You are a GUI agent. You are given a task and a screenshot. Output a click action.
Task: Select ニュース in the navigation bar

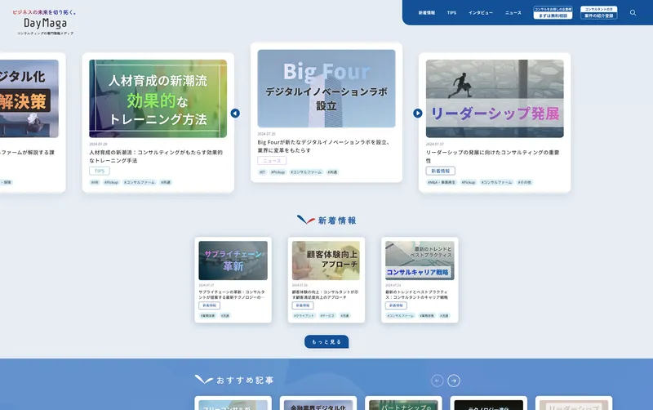(x=513, y=13)
